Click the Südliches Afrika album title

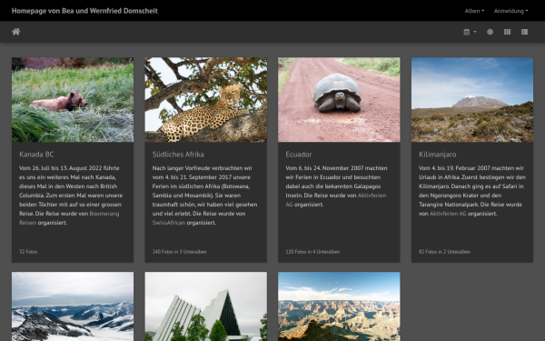[x=178, y=155]
